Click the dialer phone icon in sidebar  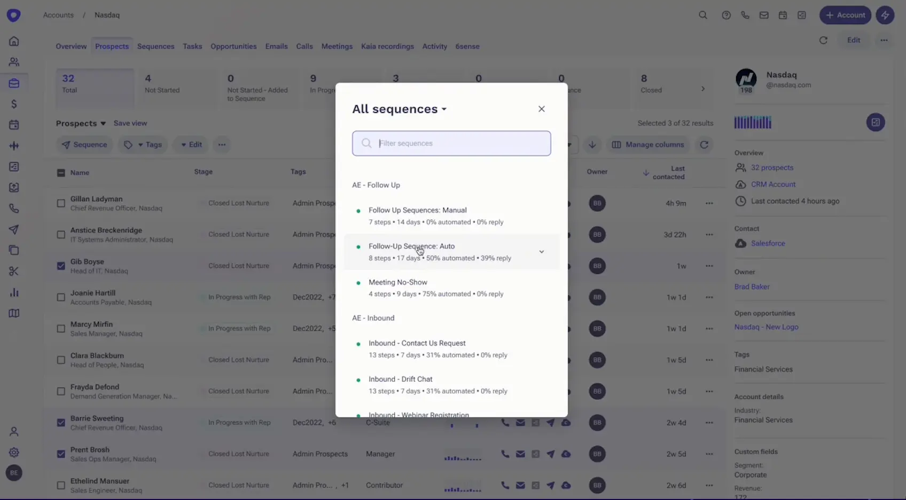point(14,208)
